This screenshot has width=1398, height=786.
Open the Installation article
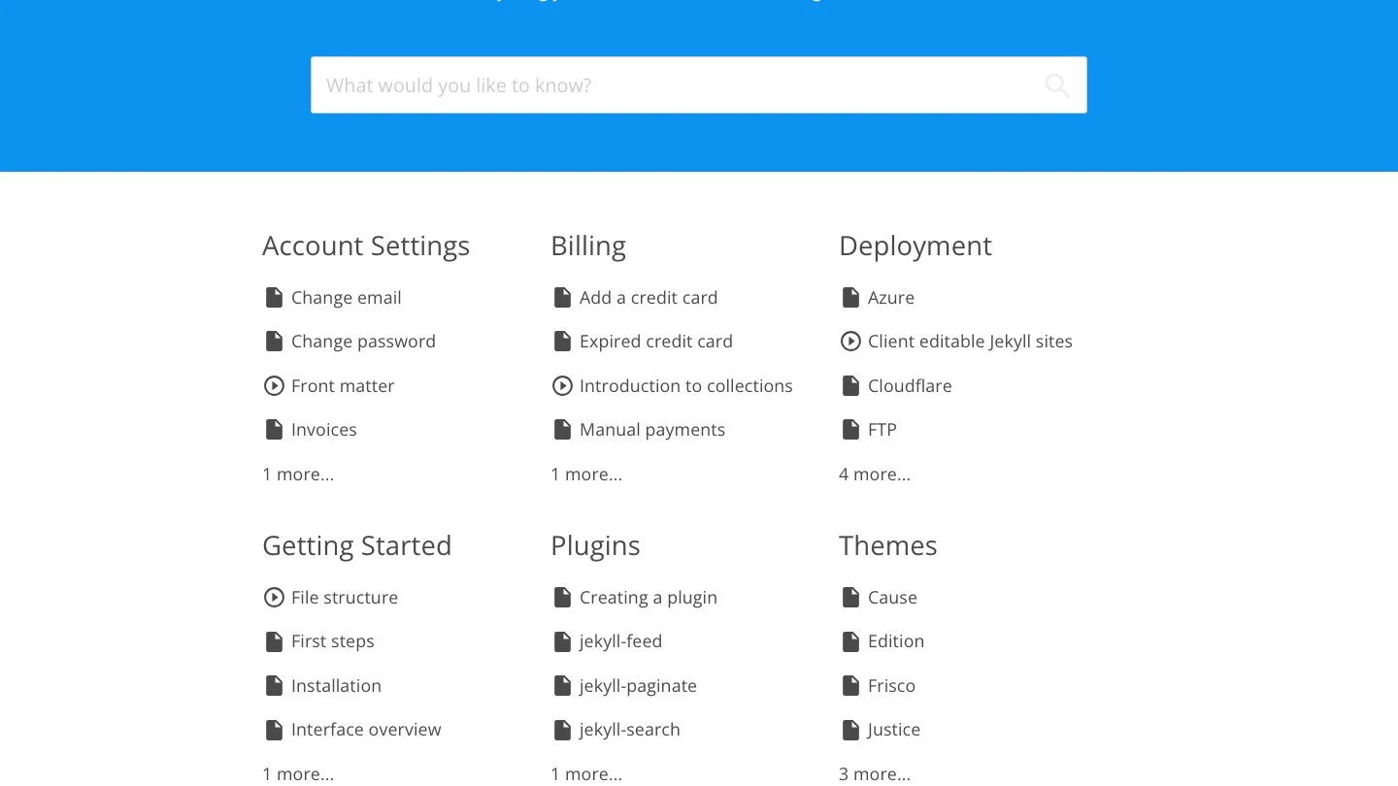click(336, 686)
